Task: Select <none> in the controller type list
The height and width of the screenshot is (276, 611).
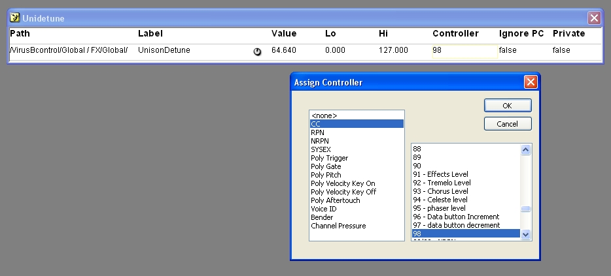Action: (x=357, y=115)
